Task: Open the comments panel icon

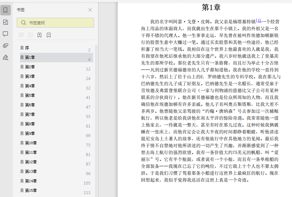Action: 6,34
